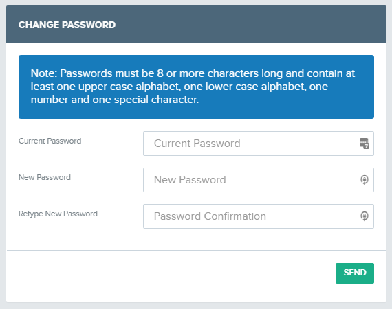Open the autofill icon inside New Password field
392x309 pixels.
pos(364,180)
